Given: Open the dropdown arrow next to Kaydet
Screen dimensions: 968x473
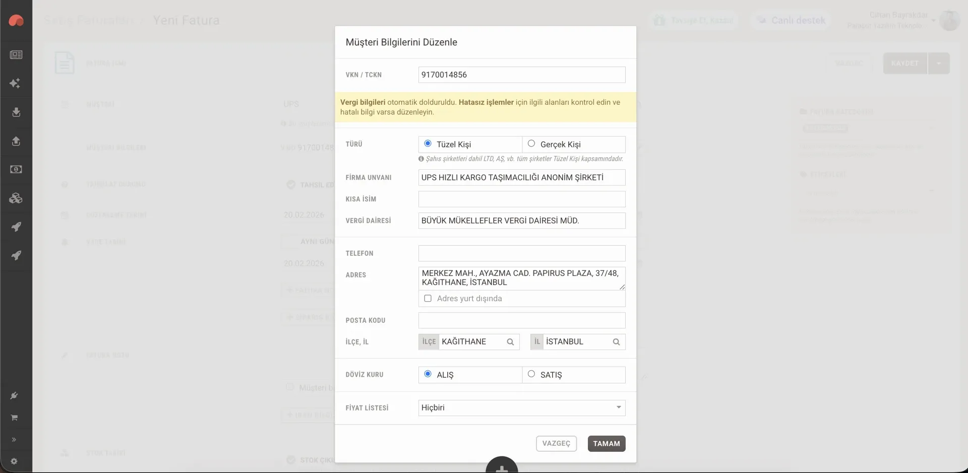Looking at the screenshot, I should click(939, 63).
